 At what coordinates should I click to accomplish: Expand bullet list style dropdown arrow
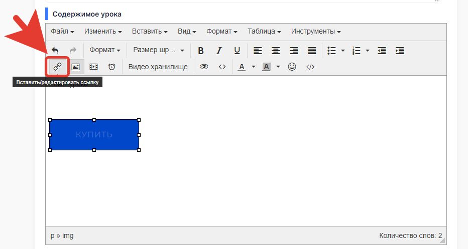click(x=343, y=50)
